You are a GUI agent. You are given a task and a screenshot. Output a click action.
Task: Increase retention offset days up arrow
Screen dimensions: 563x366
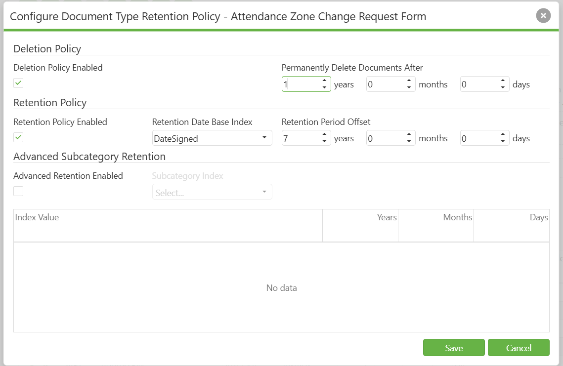pyautogui.click(x=503, y=134)
